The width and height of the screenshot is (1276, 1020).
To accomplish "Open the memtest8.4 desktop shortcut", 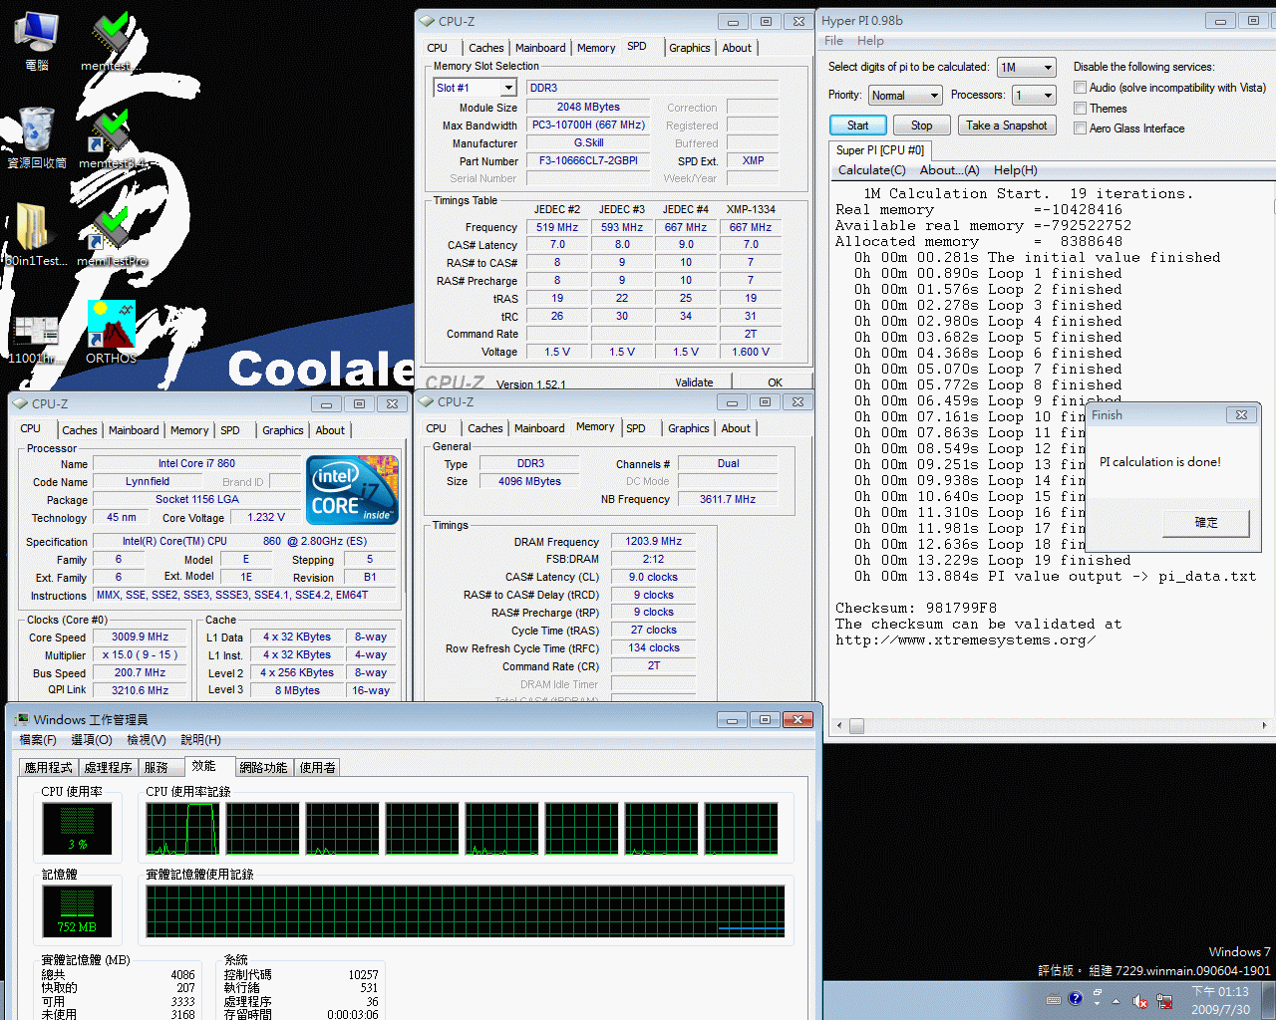I will [113, 137].
